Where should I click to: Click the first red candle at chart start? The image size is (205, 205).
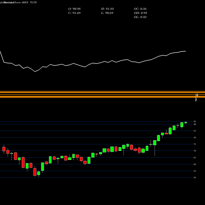point(4,149)
